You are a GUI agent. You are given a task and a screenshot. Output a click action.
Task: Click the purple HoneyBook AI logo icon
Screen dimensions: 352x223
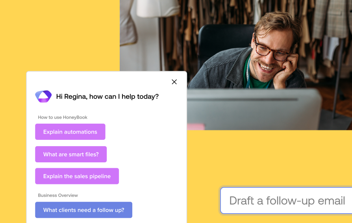click(43, 97)
